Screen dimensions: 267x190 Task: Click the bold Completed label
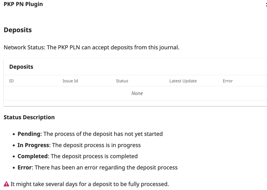click(x=33, y=156)
